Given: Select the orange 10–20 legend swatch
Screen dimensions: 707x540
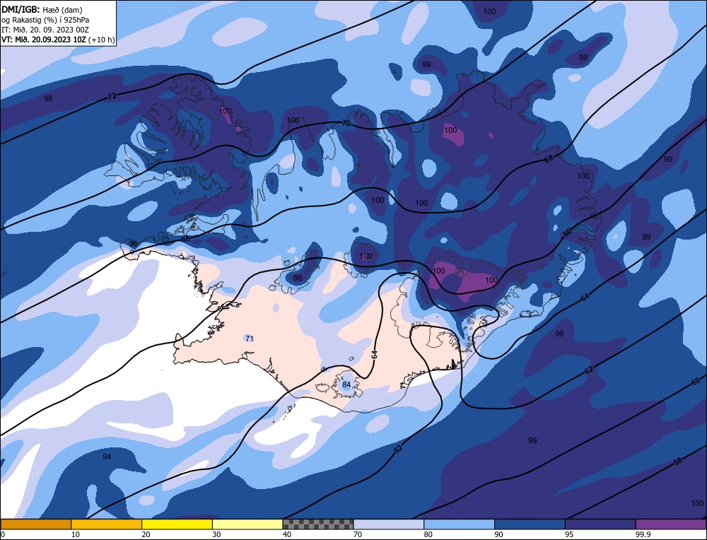Looking at the screenshot, I should tap(107, 524).
